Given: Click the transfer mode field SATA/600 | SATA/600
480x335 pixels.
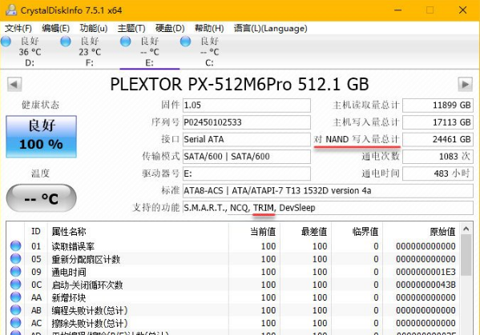Looking at the screenshot, I should click(247, 157).
